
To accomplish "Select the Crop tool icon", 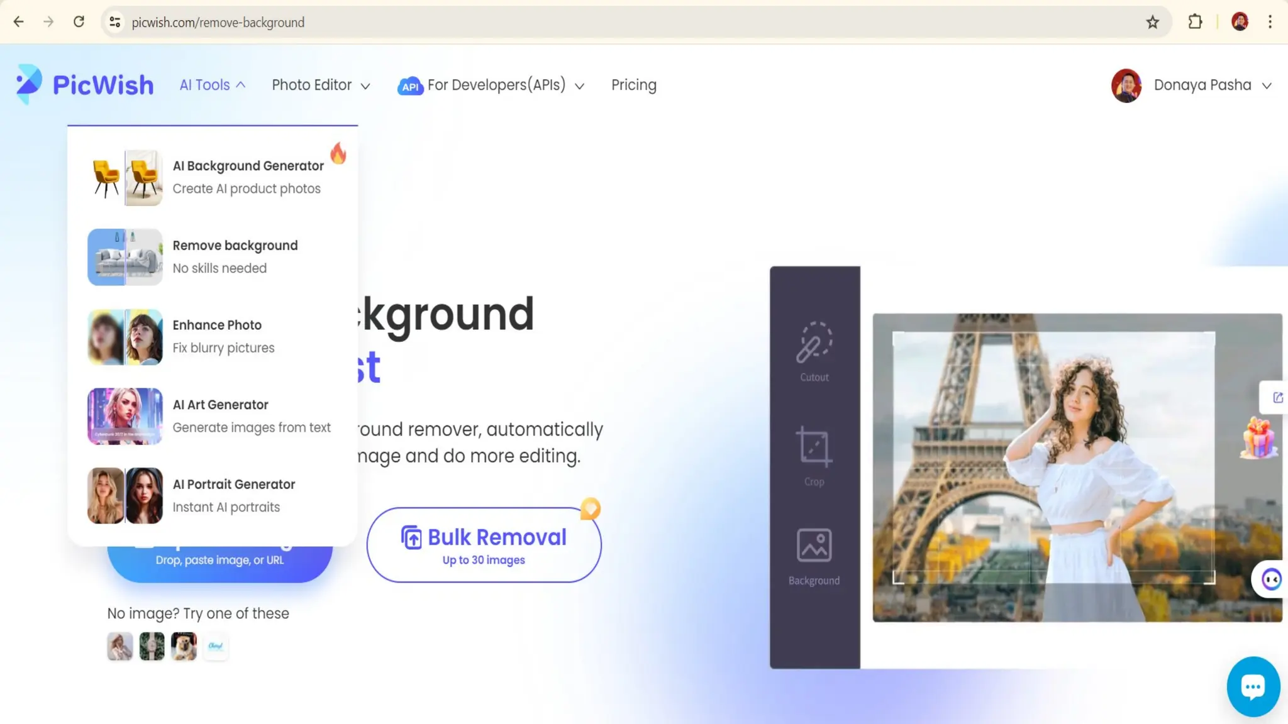I will [814, 447].
